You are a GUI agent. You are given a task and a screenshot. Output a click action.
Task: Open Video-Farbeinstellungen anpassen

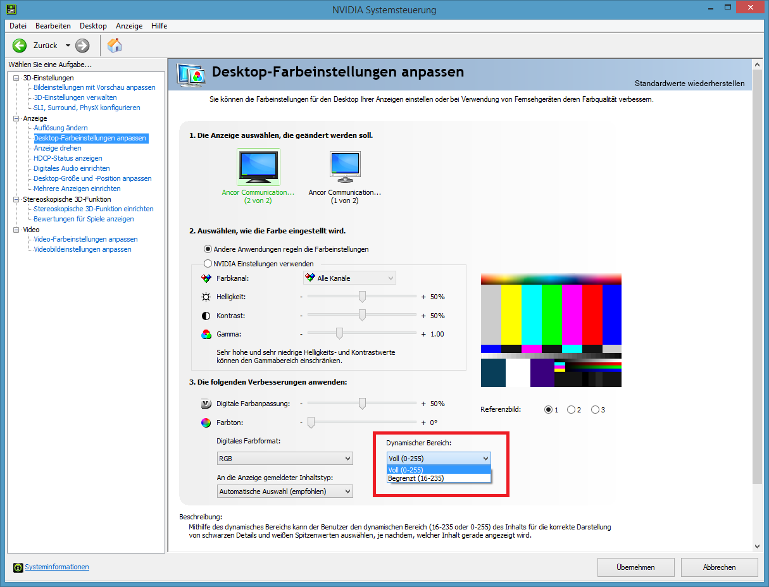coord(85,239)
